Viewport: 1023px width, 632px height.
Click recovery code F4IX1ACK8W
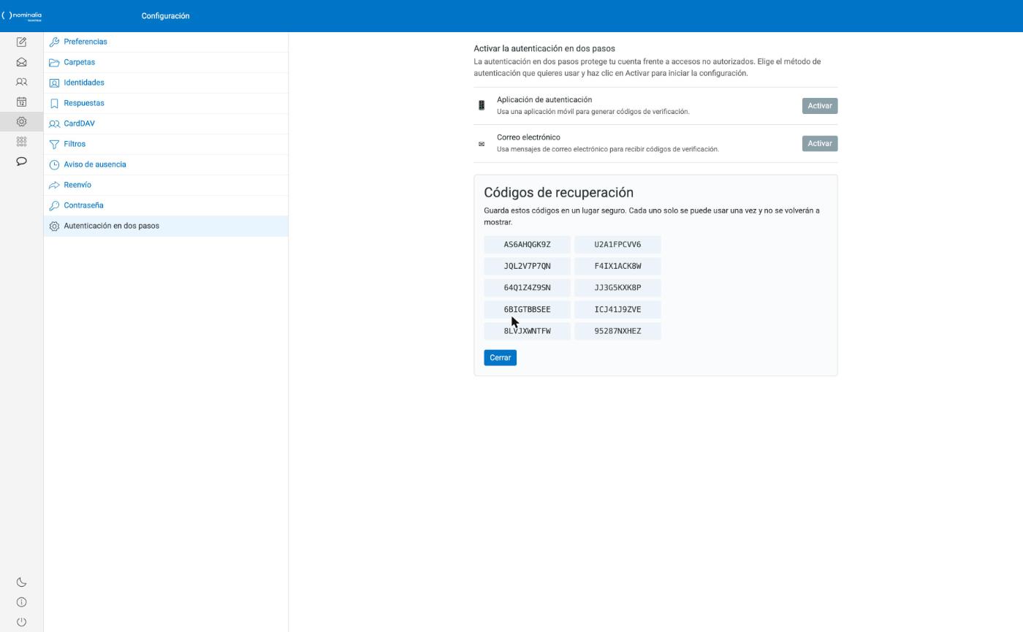617,266
